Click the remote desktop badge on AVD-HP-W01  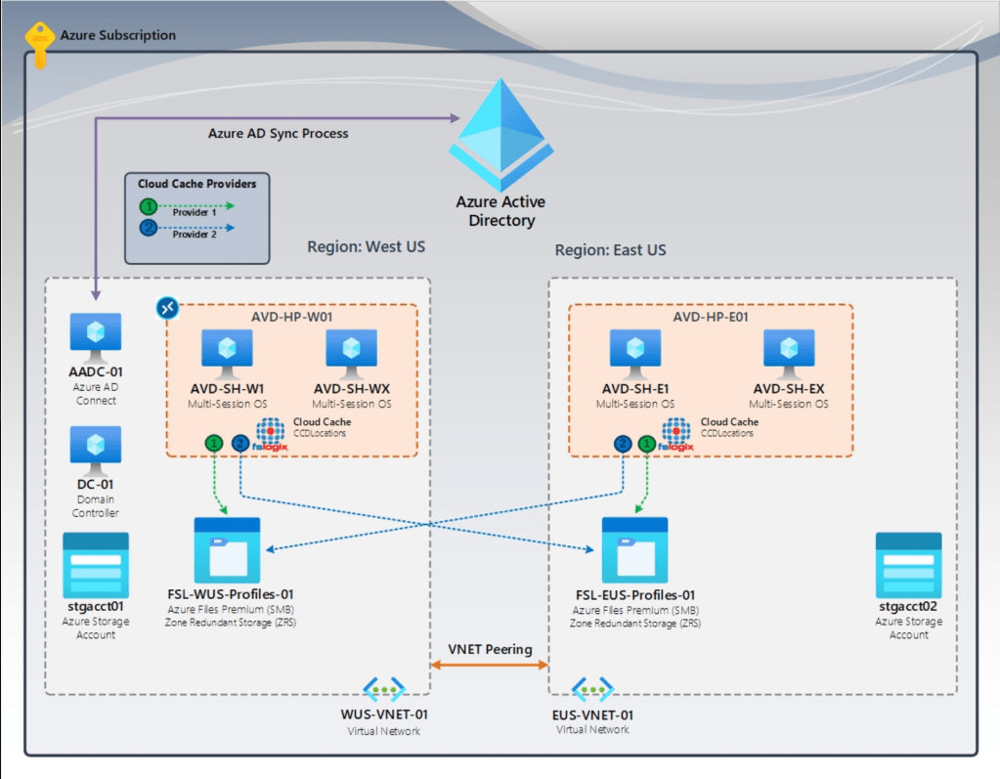click(167, 308)
